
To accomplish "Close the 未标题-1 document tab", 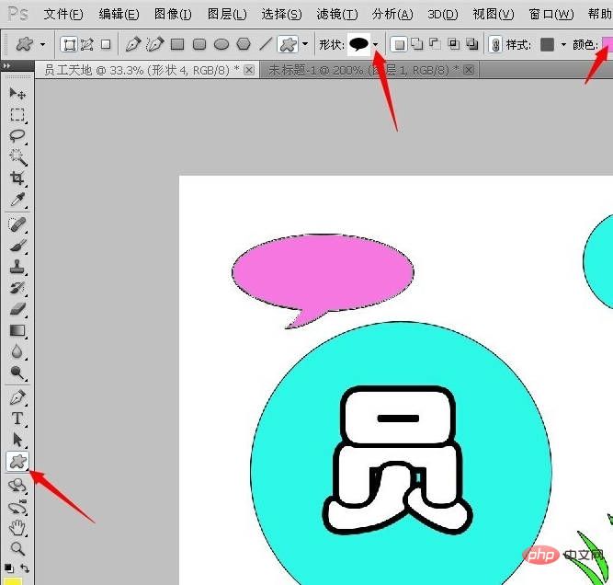I will pyautogui.click(x=469, y=70).
